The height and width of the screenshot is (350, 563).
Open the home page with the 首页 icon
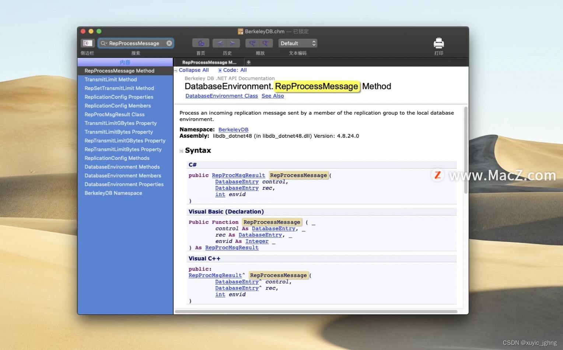pyautogui.click(x=200, y=43)
